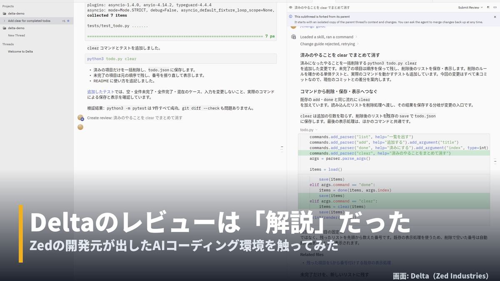Click the link icon in the review header
The height and width of the screenshot is (281, 500).
[495, 7]
